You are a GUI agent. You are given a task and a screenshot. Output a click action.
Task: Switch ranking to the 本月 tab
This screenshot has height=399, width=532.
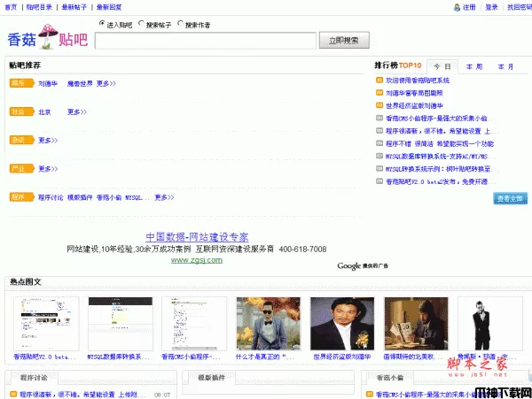[505, 66]
